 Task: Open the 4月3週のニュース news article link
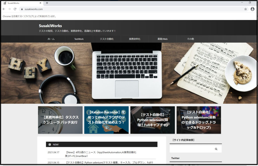[101, 154]
